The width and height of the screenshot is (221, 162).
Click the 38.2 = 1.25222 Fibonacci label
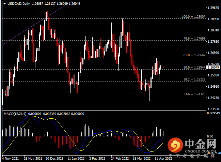click(194, 79)
